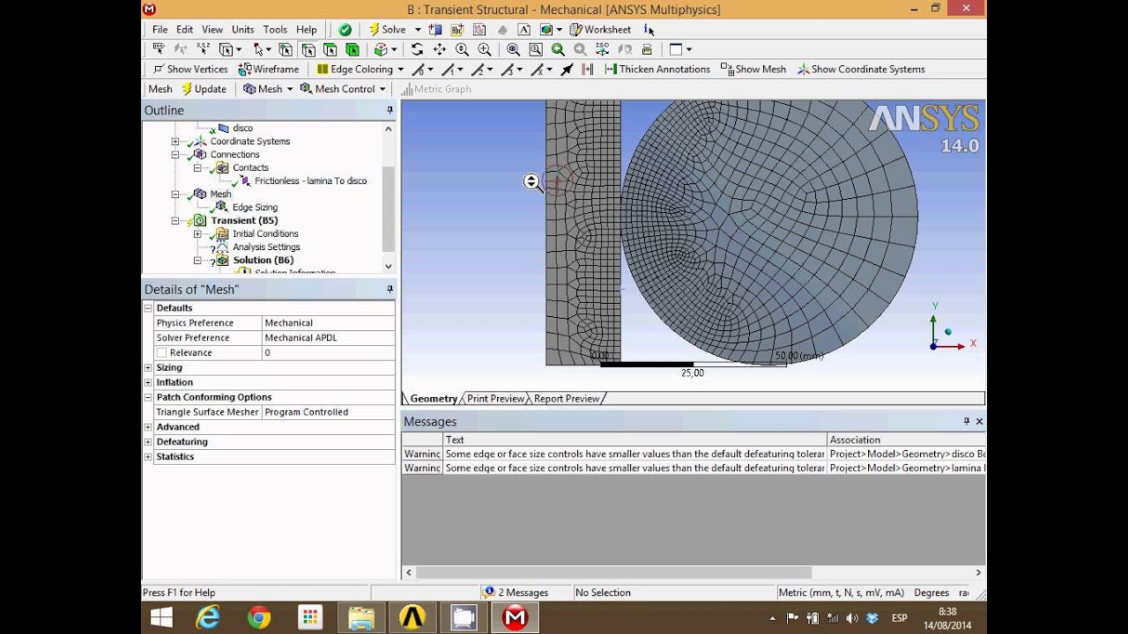Toggle Show Vertices
1128x634 pixels.
190,69
